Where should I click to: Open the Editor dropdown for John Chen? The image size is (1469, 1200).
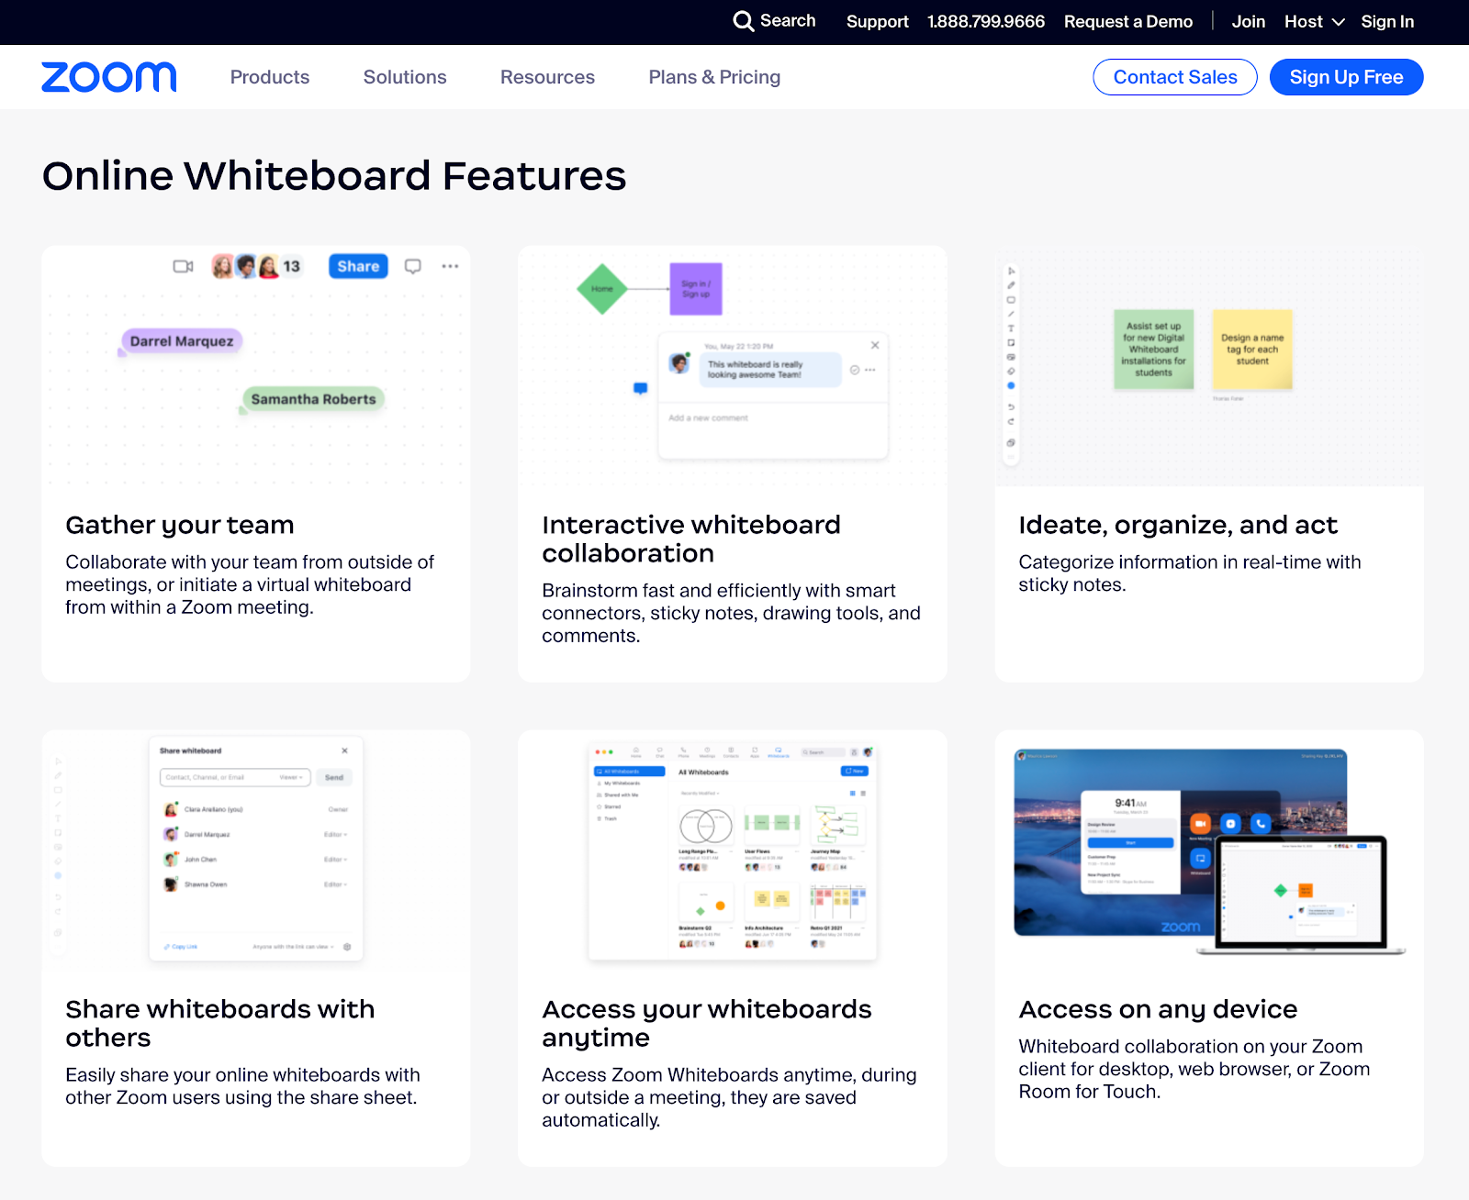[335, 860]
